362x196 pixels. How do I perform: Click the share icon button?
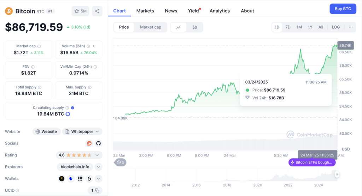coord(97,11)
